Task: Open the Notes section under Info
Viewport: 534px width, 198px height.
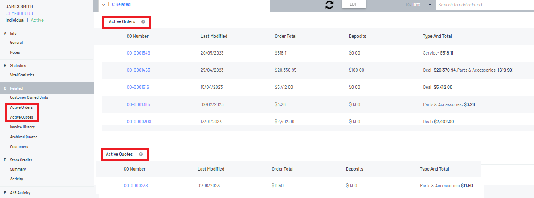Action: [x=15, y=52]
